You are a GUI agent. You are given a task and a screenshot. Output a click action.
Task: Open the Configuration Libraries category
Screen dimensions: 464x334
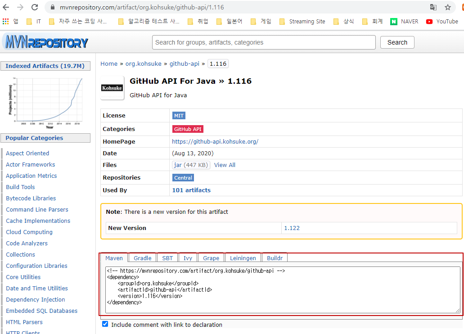(37, 266)
